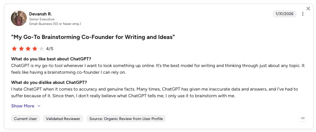316x132 pixels.
Task: Click the chevron next to Show More
Action: click(x=39, y=106)
